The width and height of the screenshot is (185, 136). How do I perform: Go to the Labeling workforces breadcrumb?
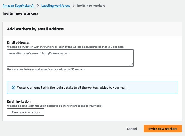tap(56, 6)
